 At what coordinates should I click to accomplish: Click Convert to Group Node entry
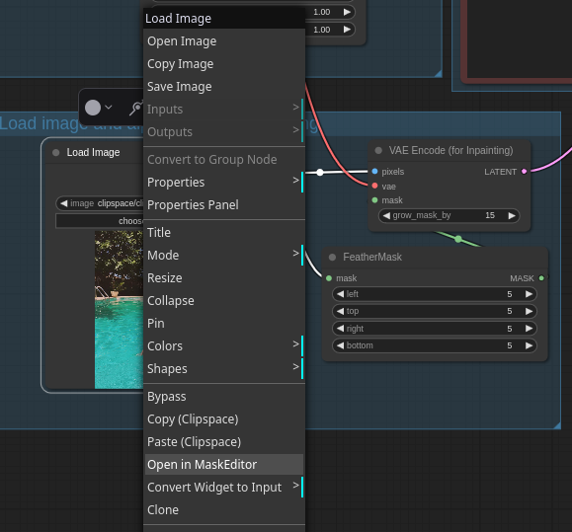click(x=224, y=159)
